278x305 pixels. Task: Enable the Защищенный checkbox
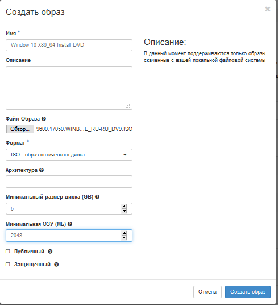coord(8,265)
